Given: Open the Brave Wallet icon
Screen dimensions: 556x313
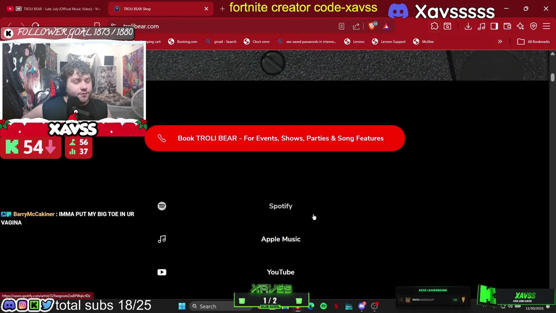Looking at the screenshot, I should pos(507,27).
